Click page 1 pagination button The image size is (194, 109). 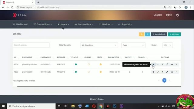pyautogui.click(x=164, y=80)
